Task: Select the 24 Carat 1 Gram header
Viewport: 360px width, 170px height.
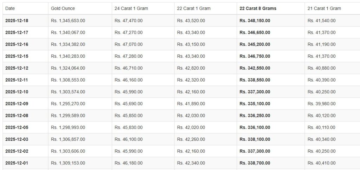Action: [x=131, y=8]
